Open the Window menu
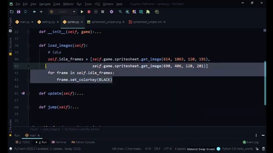 click(108, 4)
